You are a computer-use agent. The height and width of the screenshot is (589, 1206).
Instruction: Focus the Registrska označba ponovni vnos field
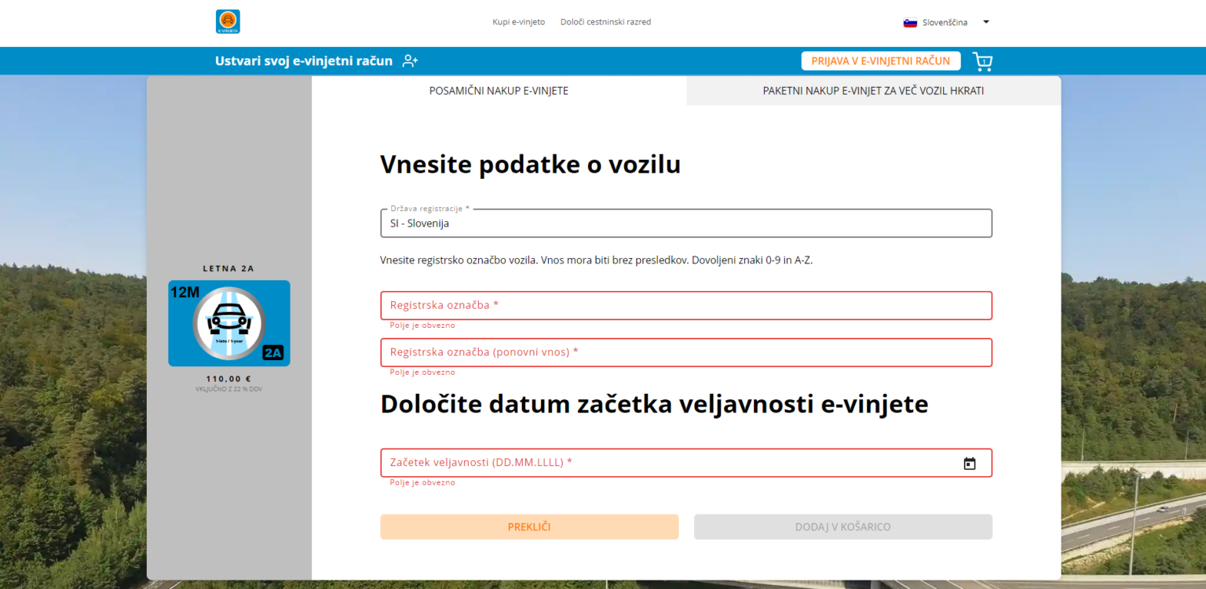pos(685,353)
